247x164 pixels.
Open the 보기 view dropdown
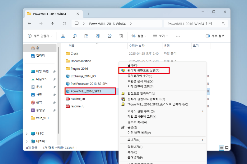point(161,36)
